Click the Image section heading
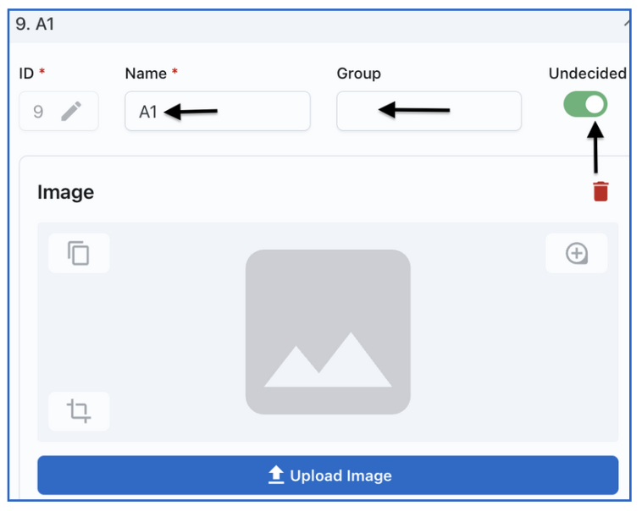The width and height of the screenshot is (642, 511). point(65,192)
